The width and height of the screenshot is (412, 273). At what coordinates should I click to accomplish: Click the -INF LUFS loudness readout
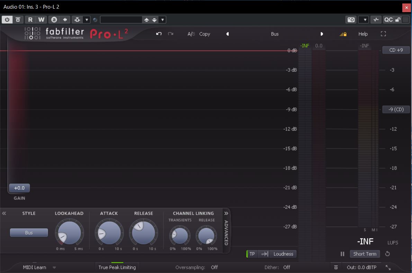pyautogui.click(x=365, y=241)
